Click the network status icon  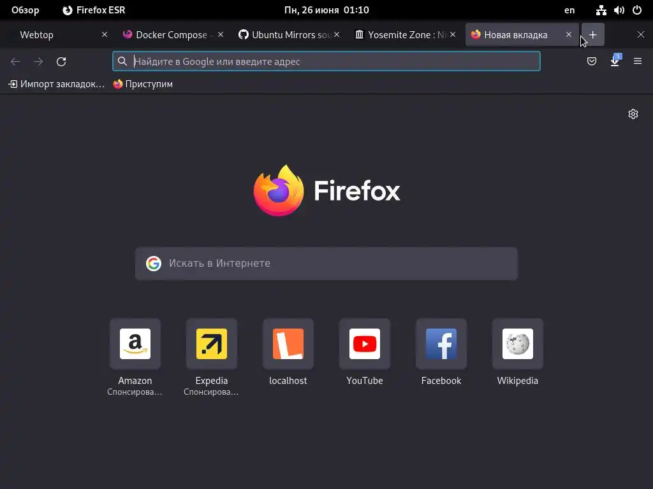tap(601, 10)
